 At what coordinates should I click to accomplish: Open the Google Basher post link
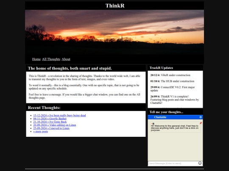pyautogui.click(x=50, y=119)
